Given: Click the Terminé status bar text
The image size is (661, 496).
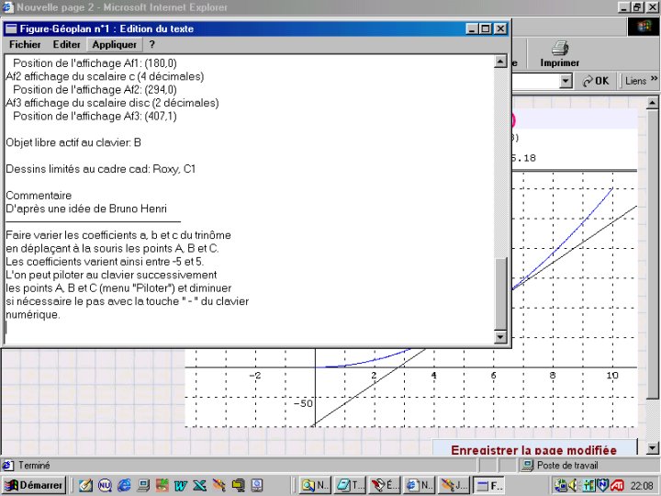Looking at the screenshot, I should coord(34,465).
